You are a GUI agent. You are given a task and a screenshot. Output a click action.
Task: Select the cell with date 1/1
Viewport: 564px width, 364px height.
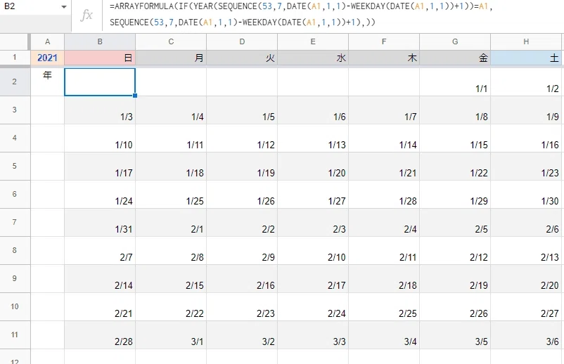[x=455, y=82]
